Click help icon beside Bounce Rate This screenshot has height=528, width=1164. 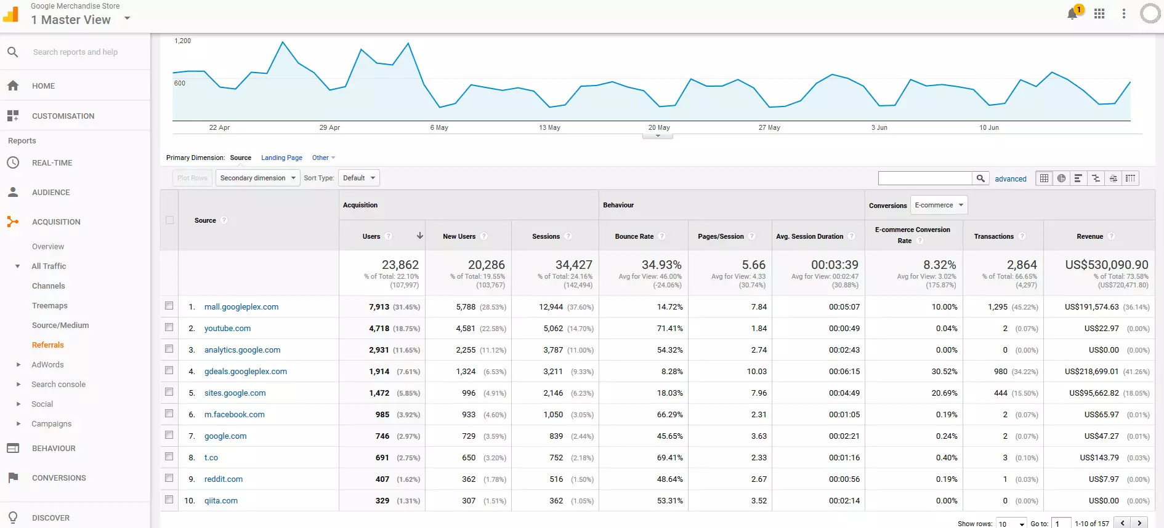click(662, 236)
